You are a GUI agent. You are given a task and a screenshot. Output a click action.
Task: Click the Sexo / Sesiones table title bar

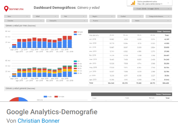(x=131, y=94)
